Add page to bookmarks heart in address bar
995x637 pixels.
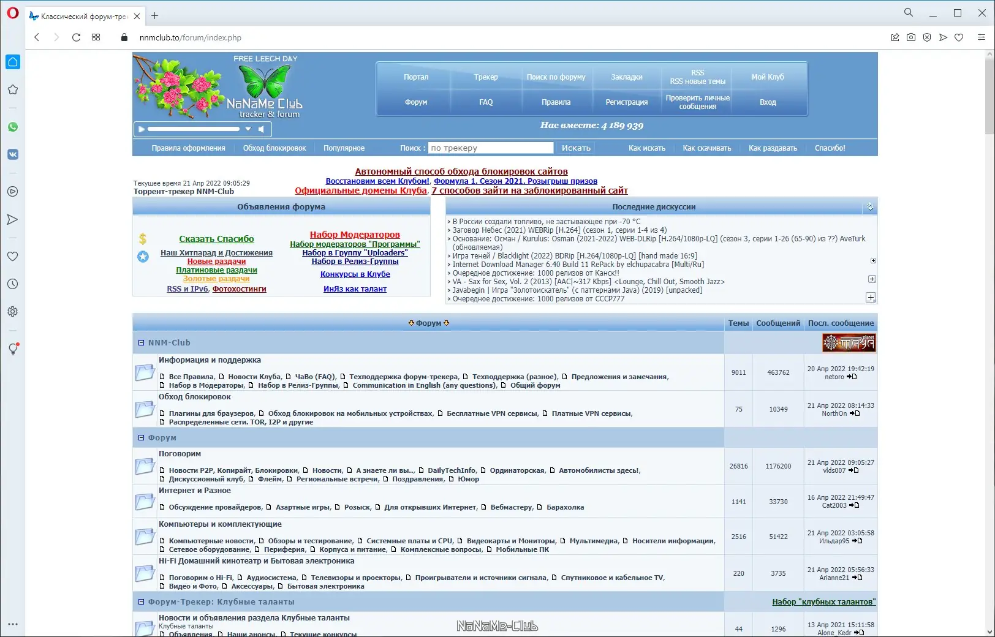pyautogui.click(x=959, y=37)
